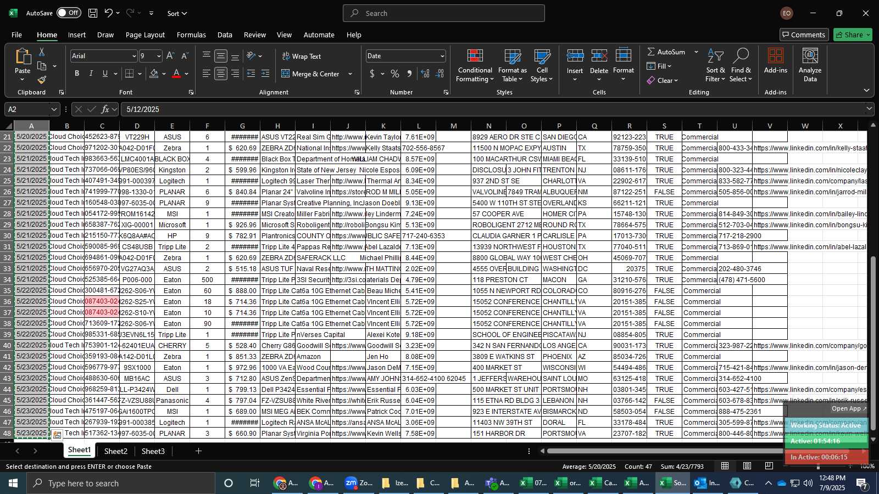Open Format as Table gallery

[x=512, y=66]
